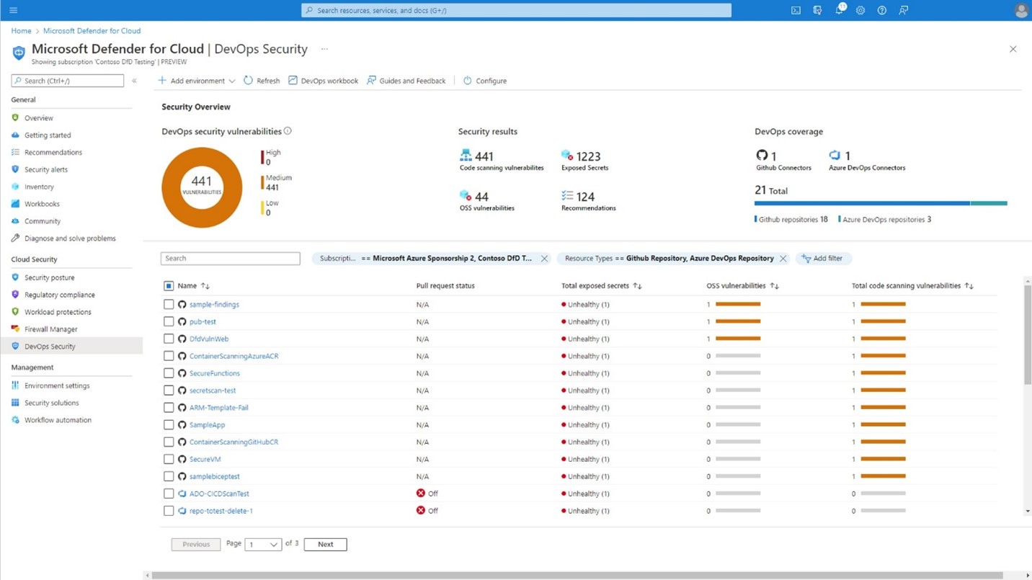Open the notifications bell
The width and height of the screenshot is (1032, 580).
[838, 10]
